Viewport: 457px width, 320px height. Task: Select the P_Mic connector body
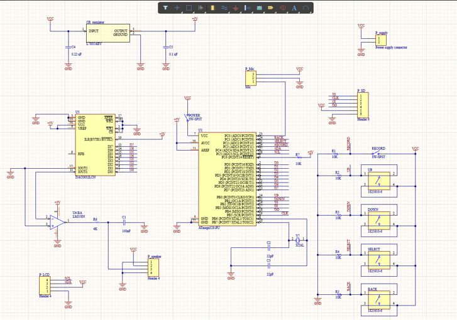(x=251, y=78)
